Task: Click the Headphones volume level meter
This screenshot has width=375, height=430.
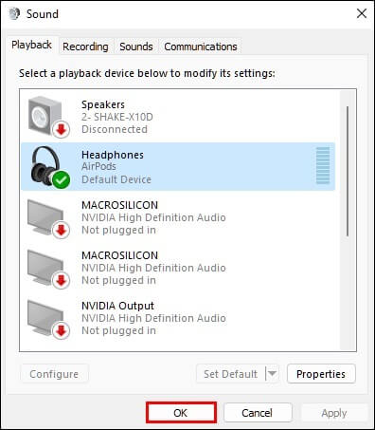Action: click(323, 165)
